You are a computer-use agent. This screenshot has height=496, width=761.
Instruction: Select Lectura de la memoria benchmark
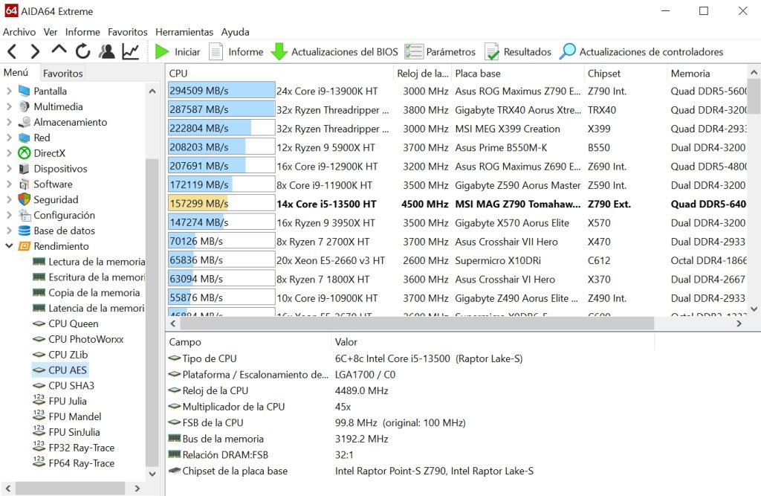click(x=97, y=262)
